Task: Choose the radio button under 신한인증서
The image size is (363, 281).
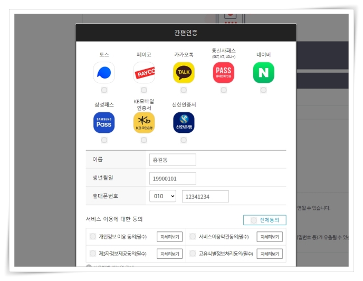Action: 184,140
